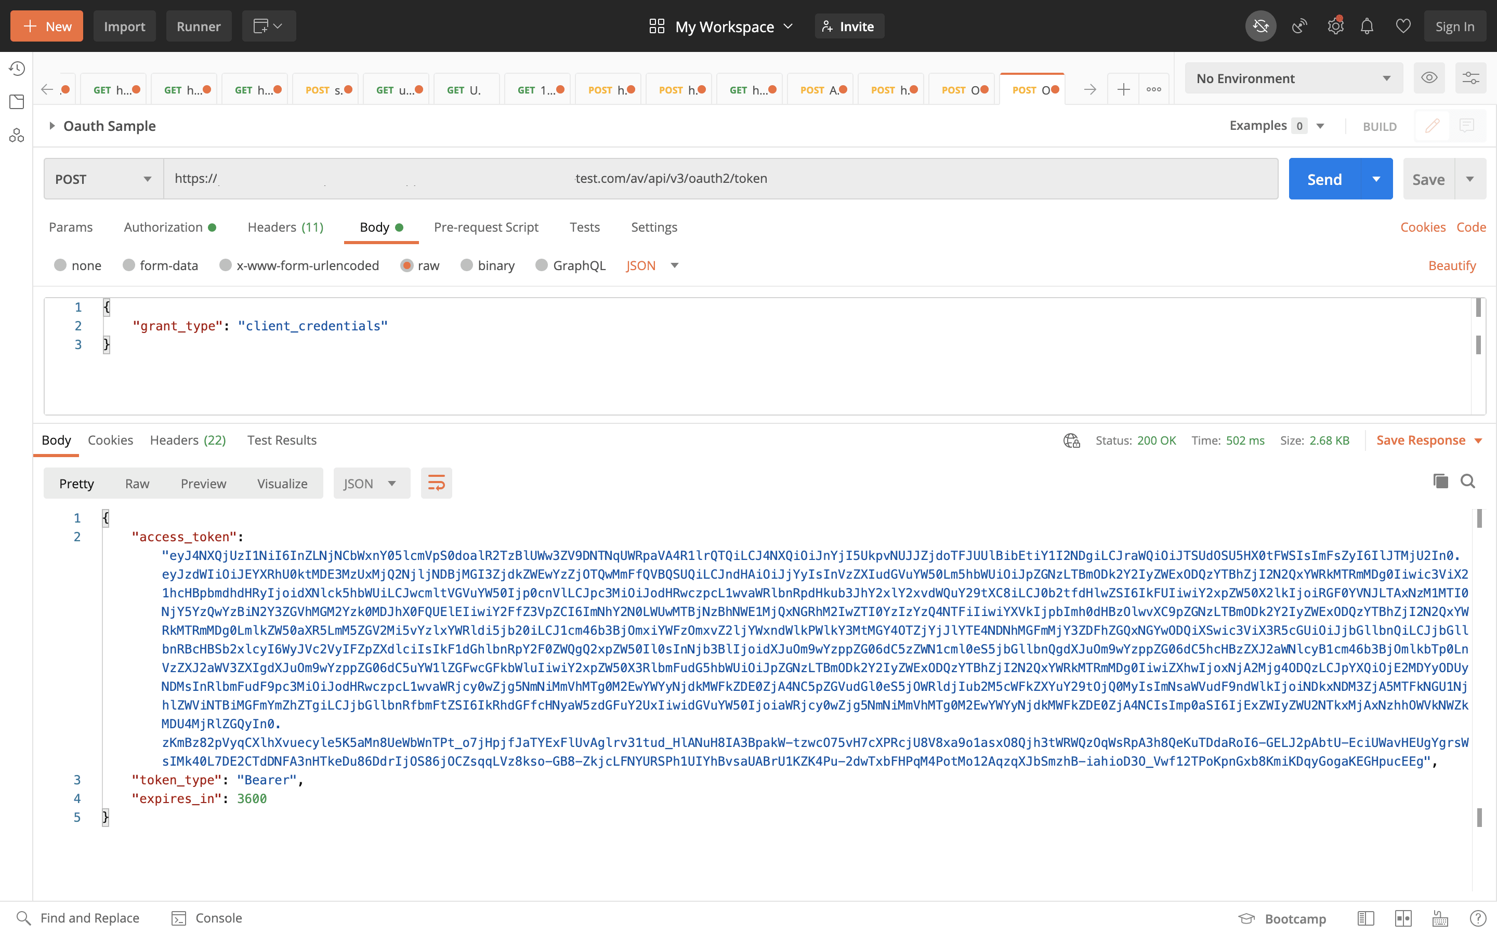Open the History sidebar icon
Viewport: 1497px width, 935px height.
click(x=17, y=68)
